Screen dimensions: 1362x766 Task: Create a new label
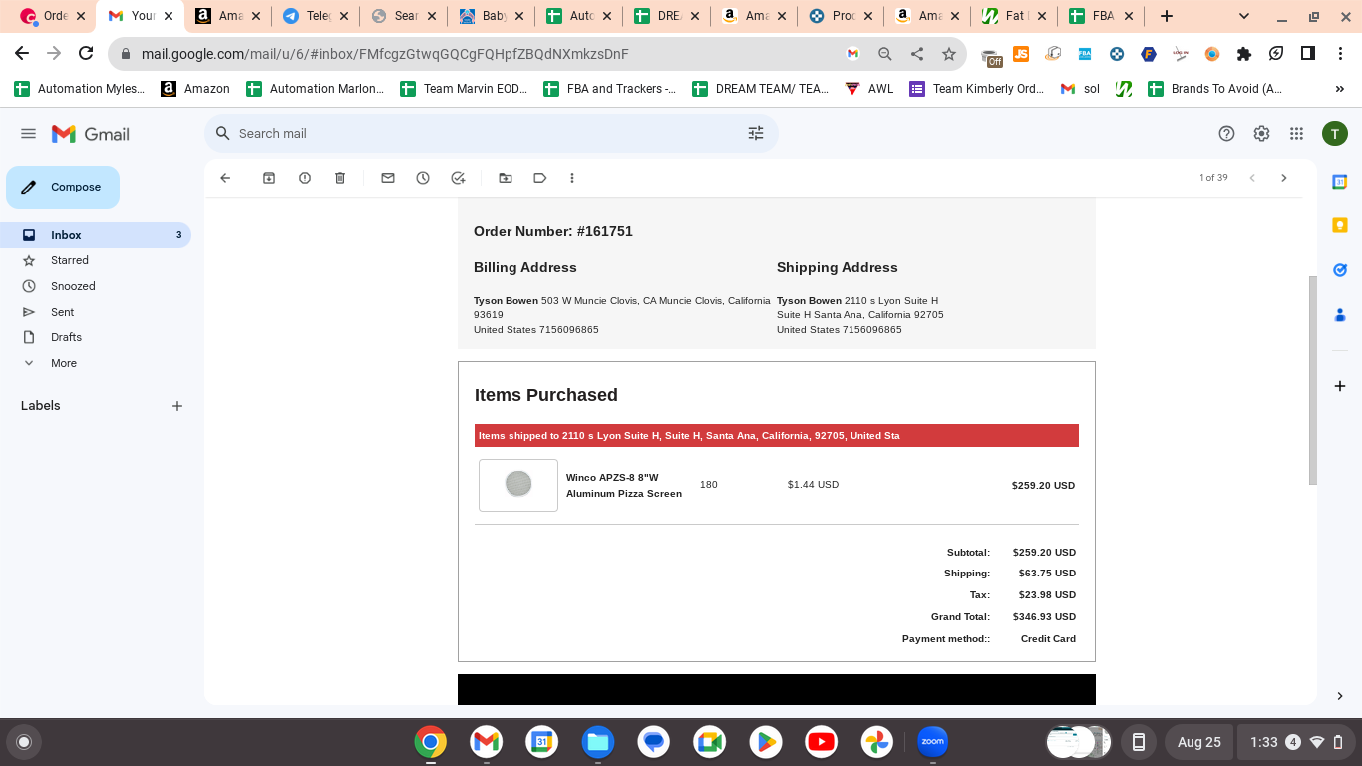click(177, 406)
